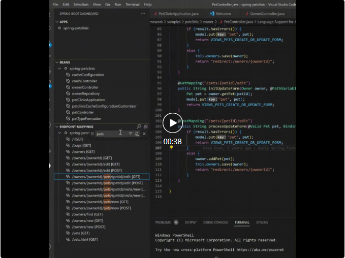Switch to the GITLENS panel tab

coord(262,222)
